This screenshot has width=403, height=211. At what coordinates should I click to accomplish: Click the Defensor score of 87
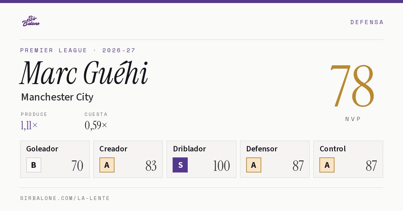(x=298, y=166)
